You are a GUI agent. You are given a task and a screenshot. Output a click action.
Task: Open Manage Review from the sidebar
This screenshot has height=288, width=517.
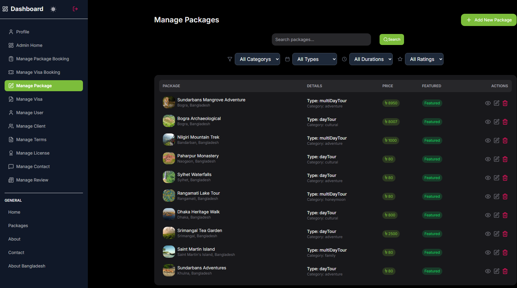point(32,180)
